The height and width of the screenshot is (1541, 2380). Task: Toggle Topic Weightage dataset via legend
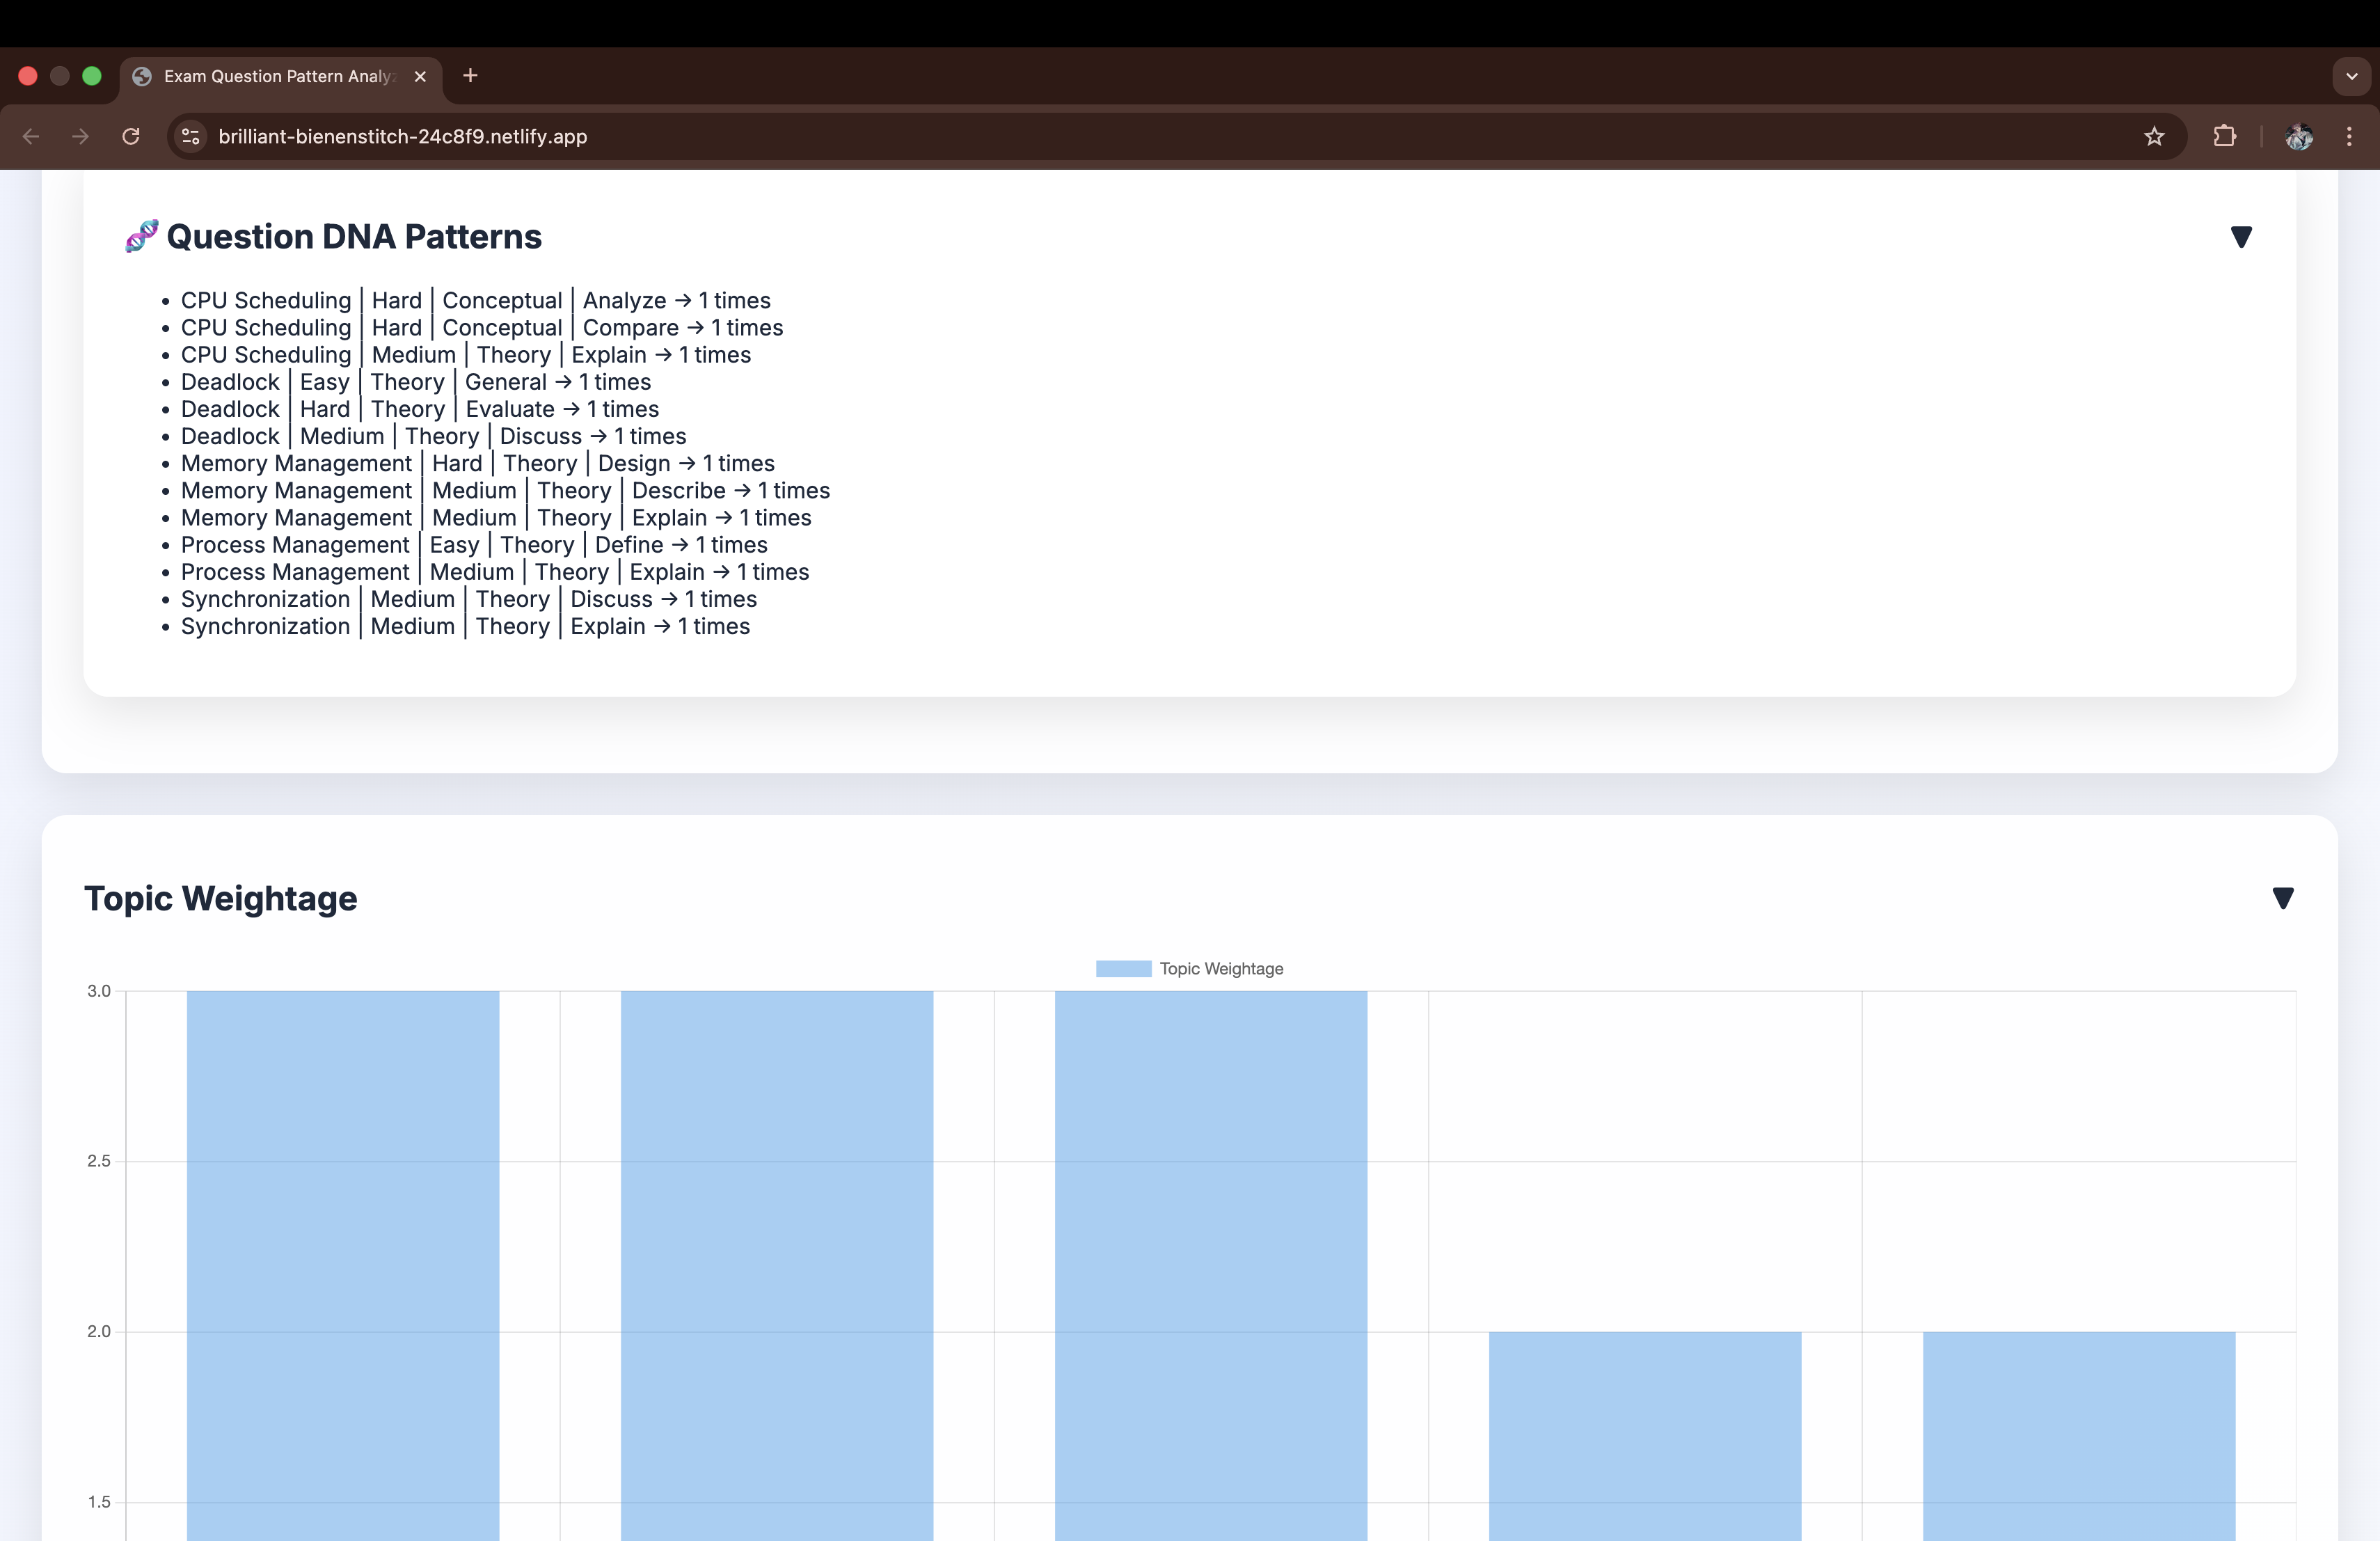[x=1189, y=968]
